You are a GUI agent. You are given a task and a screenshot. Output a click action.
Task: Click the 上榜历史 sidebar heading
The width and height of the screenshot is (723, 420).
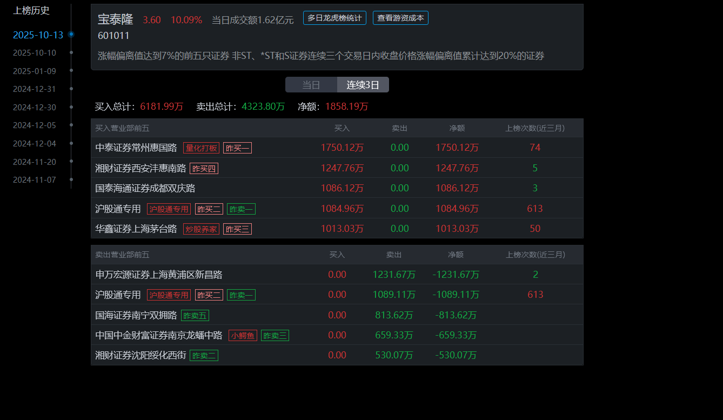[31, 10]
